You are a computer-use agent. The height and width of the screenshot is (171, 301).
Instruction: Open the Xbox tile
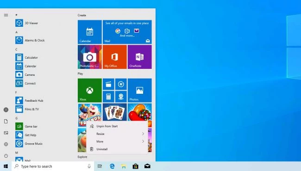tap(90, 91)
